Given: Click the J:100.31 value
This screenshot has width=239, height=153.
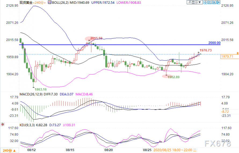Looking at the screenshot, I should click(x=69, y=125).
